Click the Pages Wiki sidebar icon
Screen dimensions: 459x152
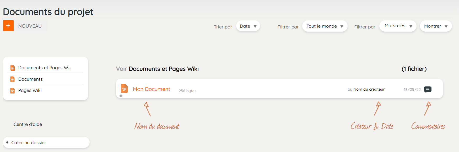pyautogui.click(x=12, y=91)
